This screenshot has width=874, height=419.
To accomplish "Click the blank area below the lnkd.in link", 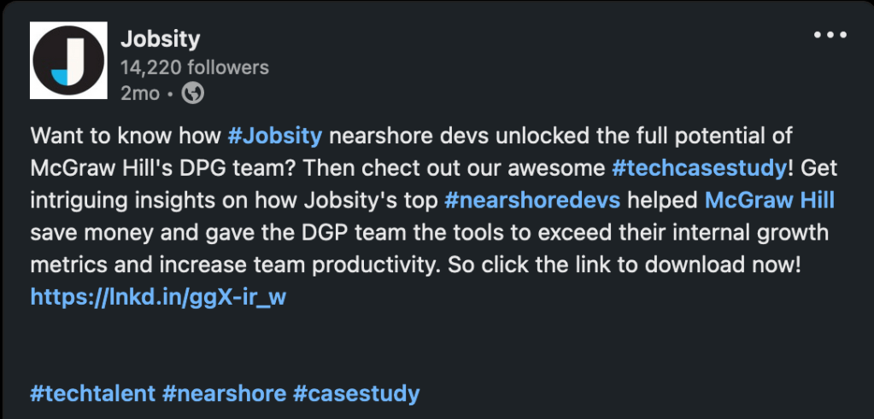I will coord(427,346).
